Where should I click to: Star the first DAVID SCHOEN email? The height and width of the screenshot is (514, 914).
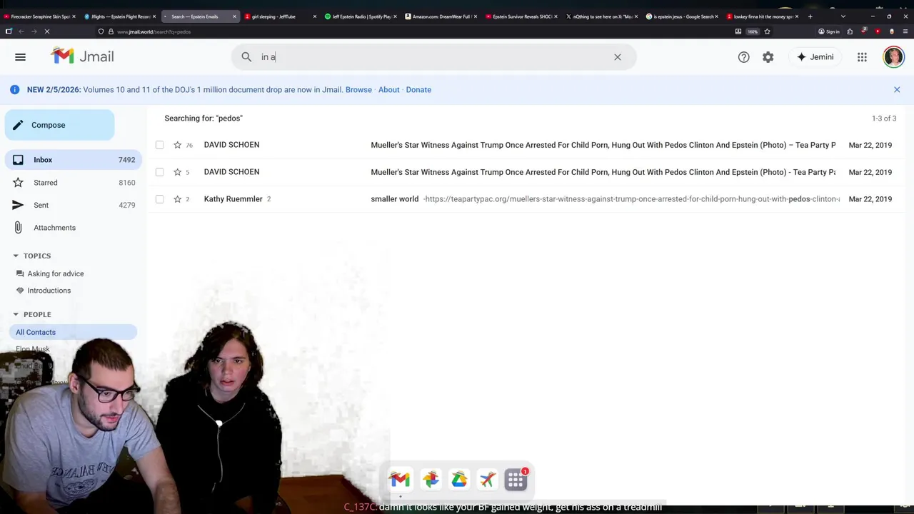coord(177,145)
